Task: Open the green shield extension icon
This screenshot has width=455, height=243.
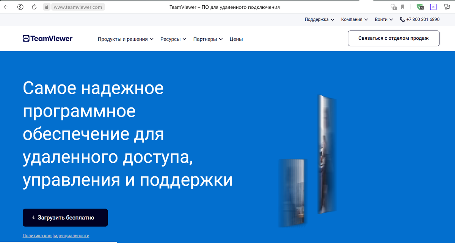Action: 420,7
